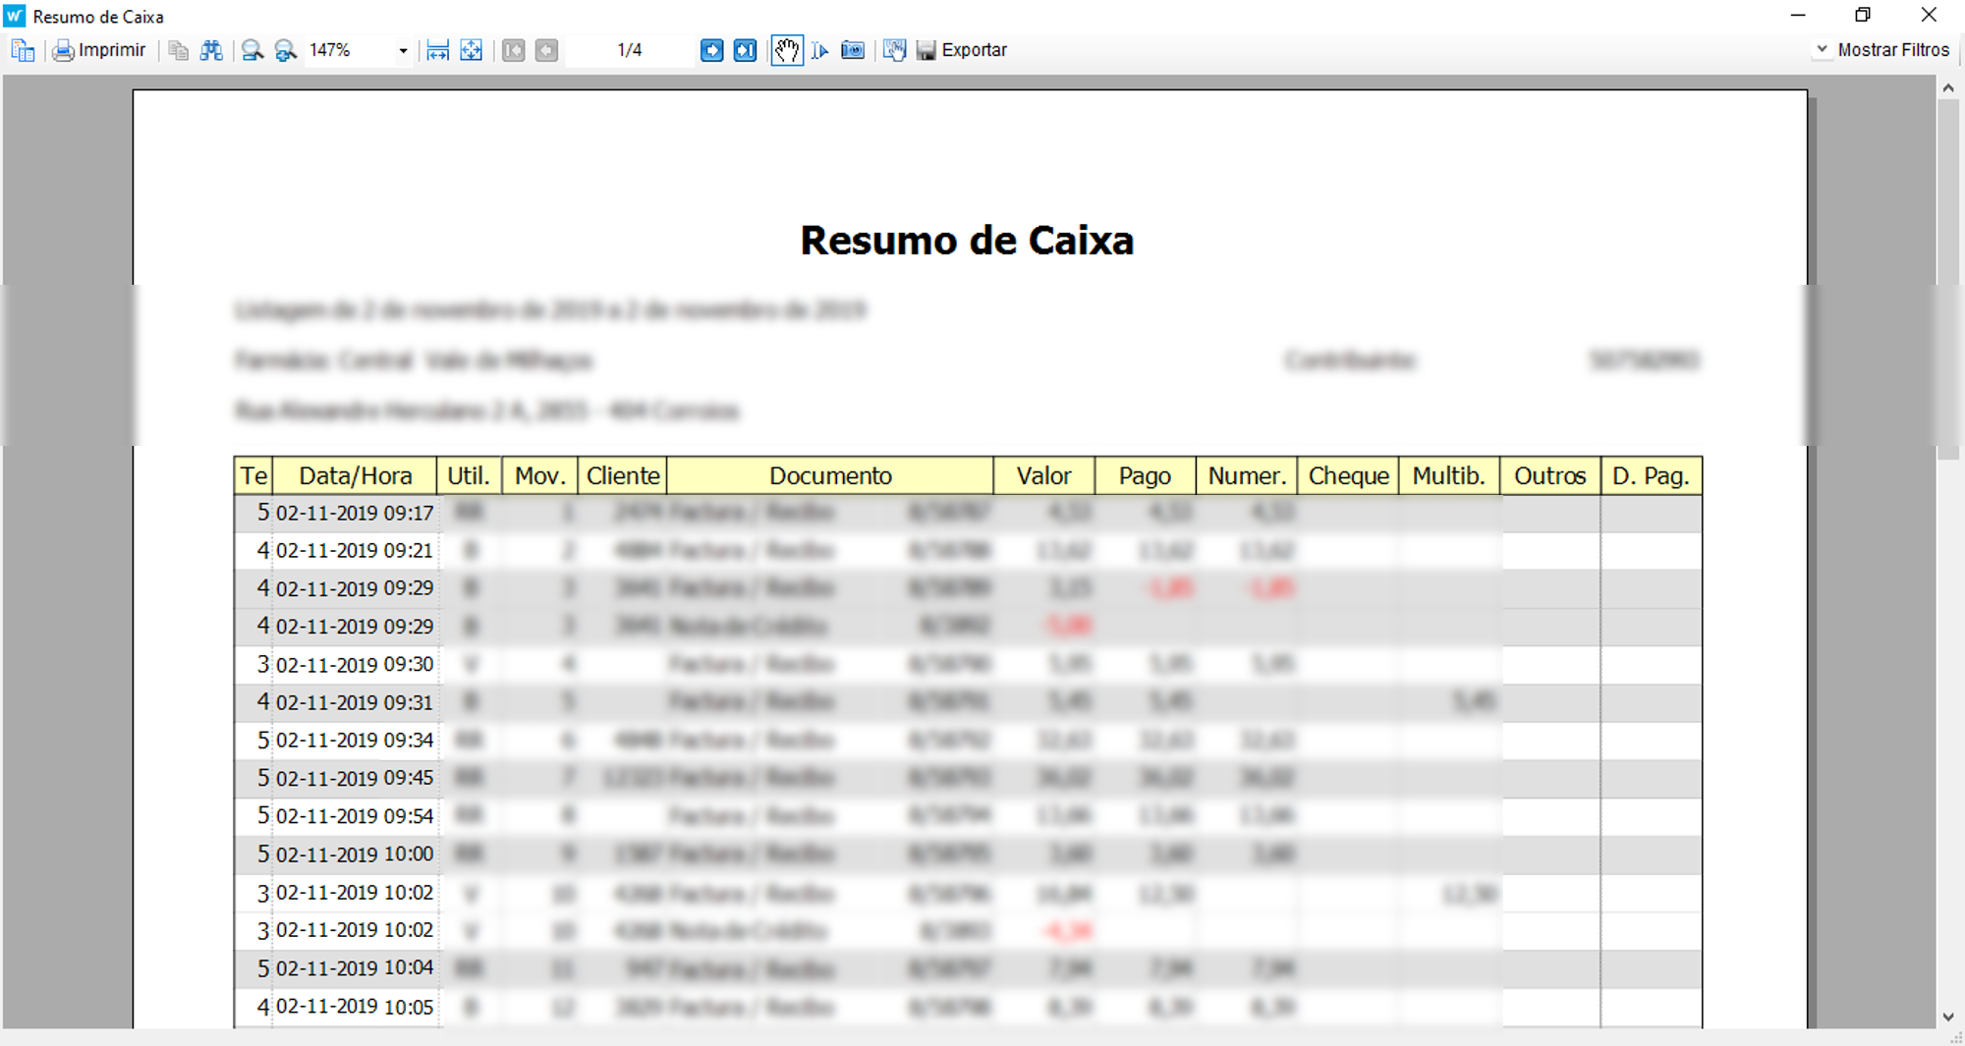Click the copy icon in toolbar

[x=178, y=51]
